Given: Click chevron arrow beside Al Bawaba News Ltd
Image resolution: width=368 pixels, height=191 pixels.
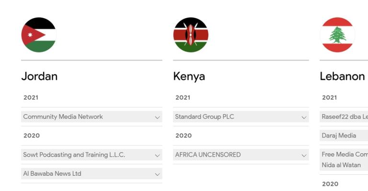Looking at the screenshot, I should point(157,174).
